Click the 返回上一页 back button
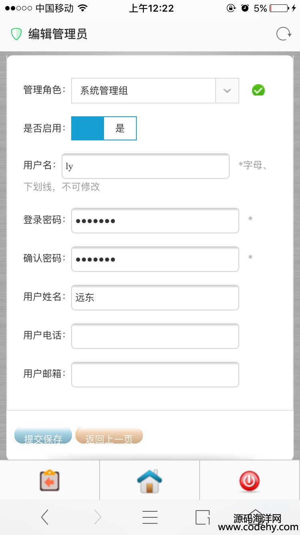The image size is (300, 535). (x=109, y=436)
